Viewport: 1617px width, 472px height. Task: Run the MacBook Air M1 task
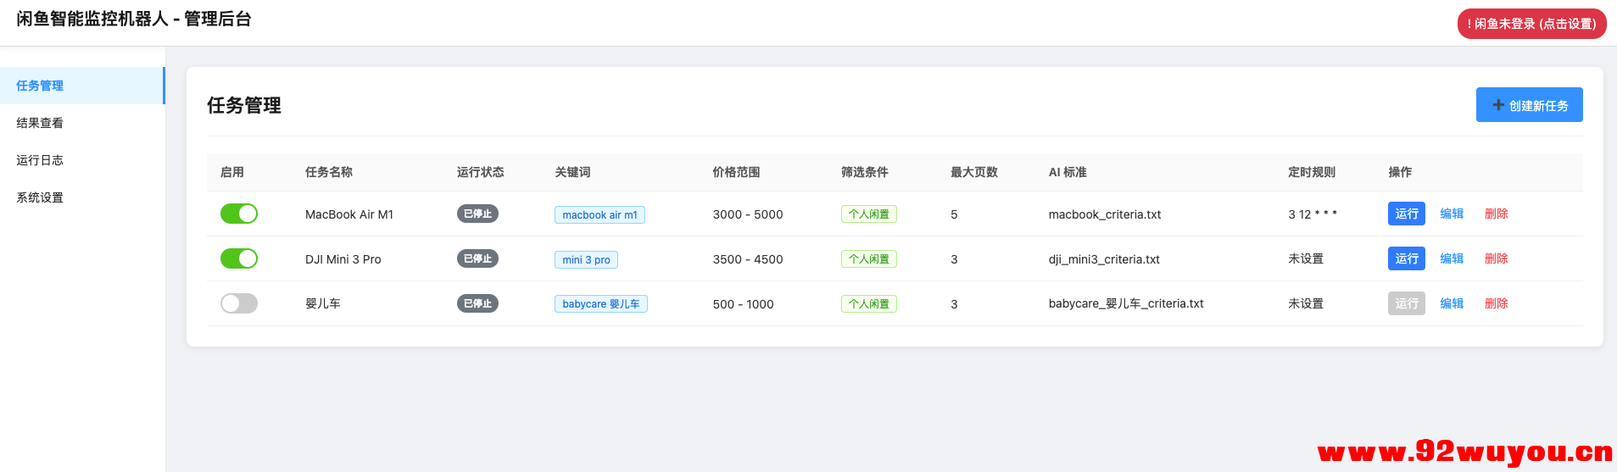coord(1406,214)
